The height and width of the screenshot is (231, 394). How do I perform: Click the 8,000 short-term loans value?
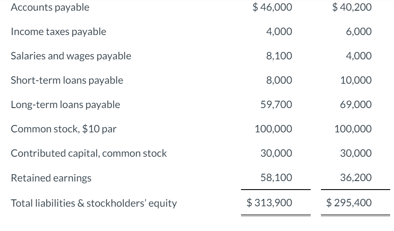point(279,80)
